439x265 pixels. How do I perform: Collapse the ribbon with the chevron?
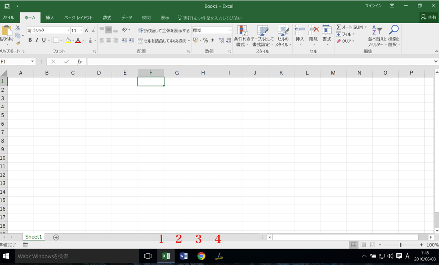(437, 51)
